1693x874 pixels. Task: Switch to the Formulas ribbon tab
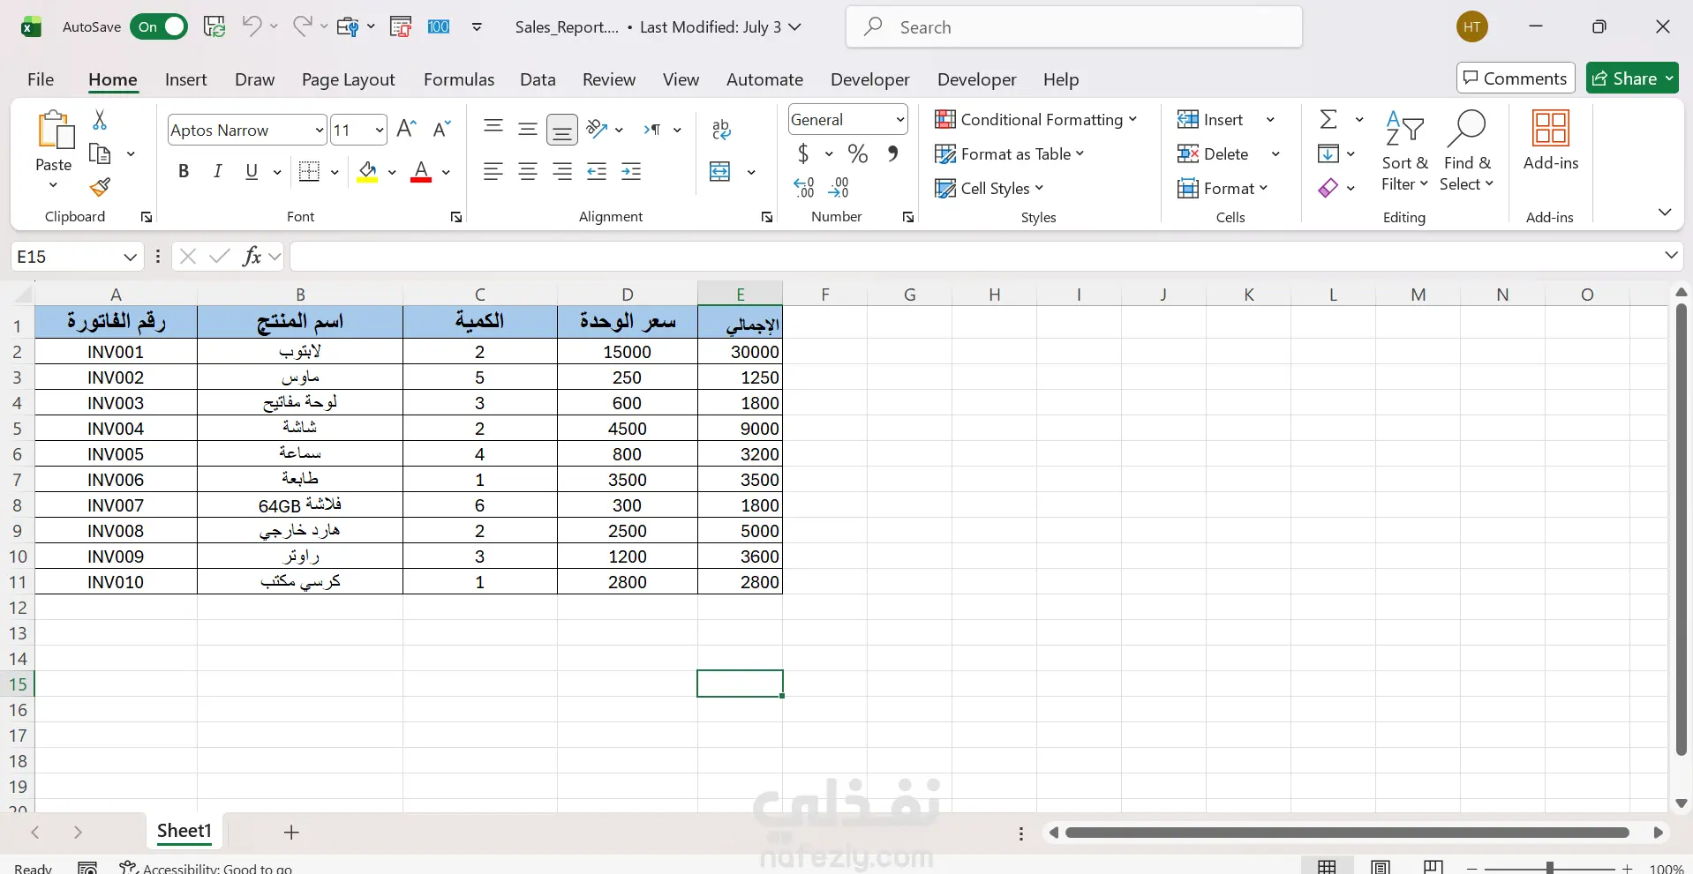pyautogui.click(x=459, y=79)
